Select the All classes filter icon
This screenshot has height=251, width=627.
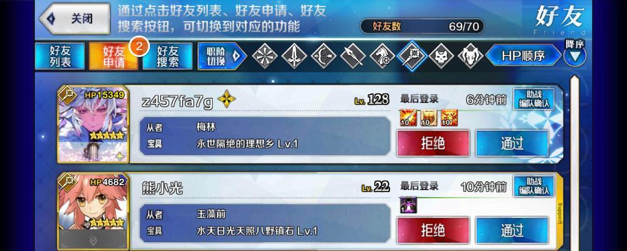[x=265, y=56]
